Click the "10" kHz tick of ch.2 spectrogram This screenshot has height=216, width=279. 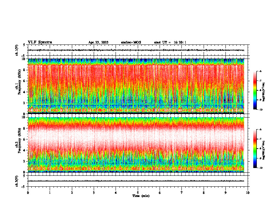point(24,117)
